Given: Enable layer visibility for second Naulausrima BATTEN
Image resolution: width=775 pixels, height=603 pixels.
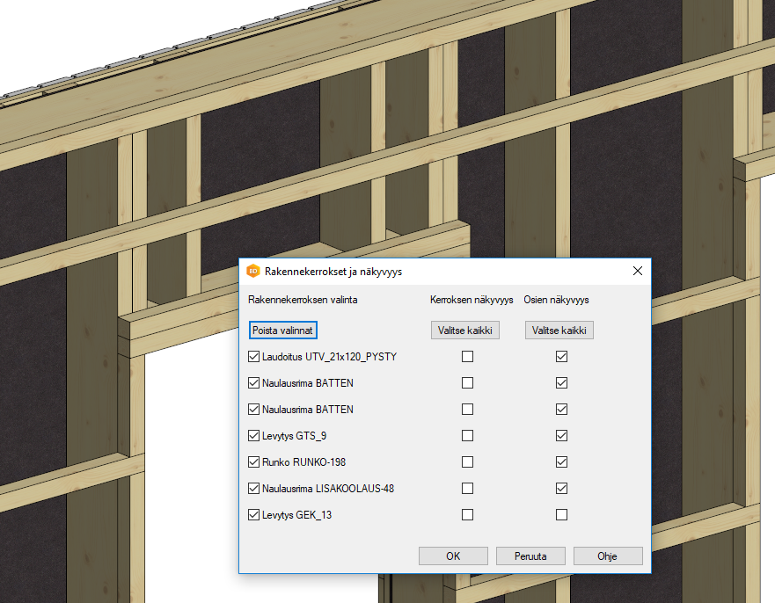Looking at the screenshot, I should click(x=468, y=410).
